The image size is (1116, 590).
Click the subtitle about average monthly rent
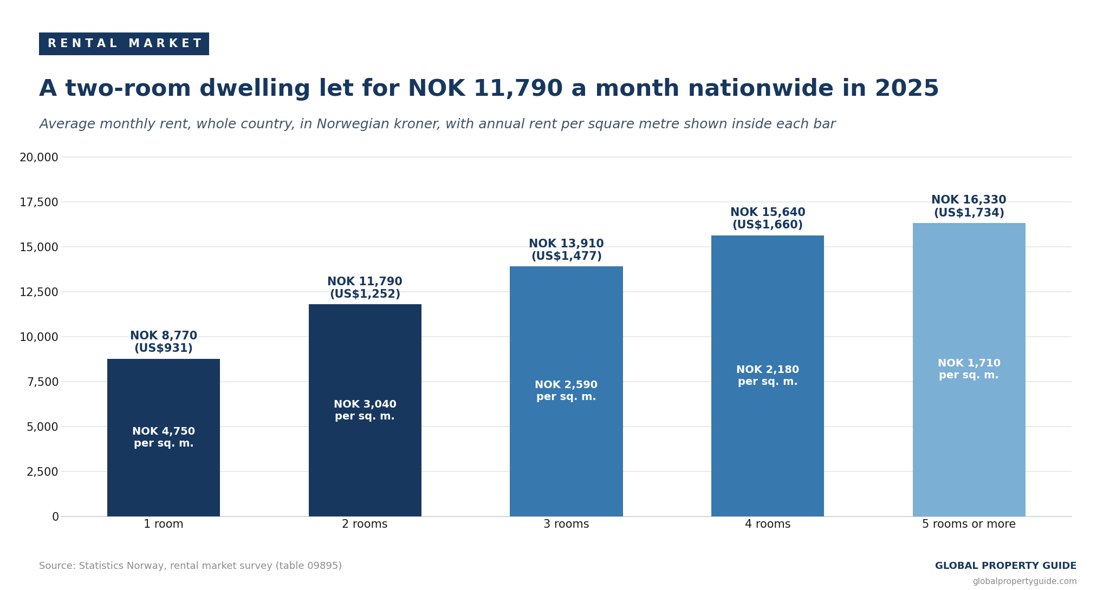(x=437, y=124)
